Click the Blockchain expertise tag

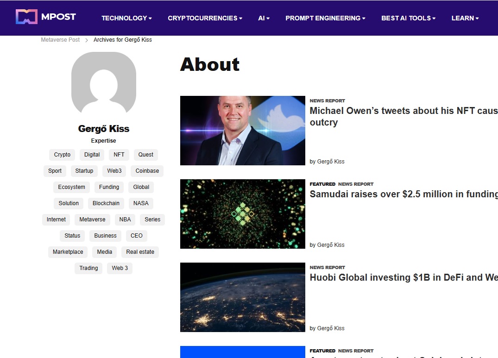click(106, 203)
